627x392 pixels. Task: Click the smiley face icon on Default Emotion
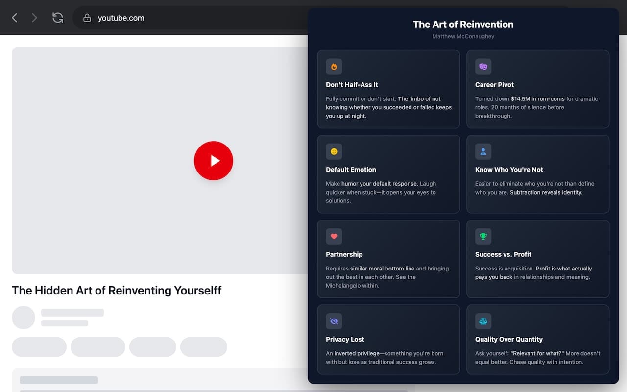tap(334, 151)
